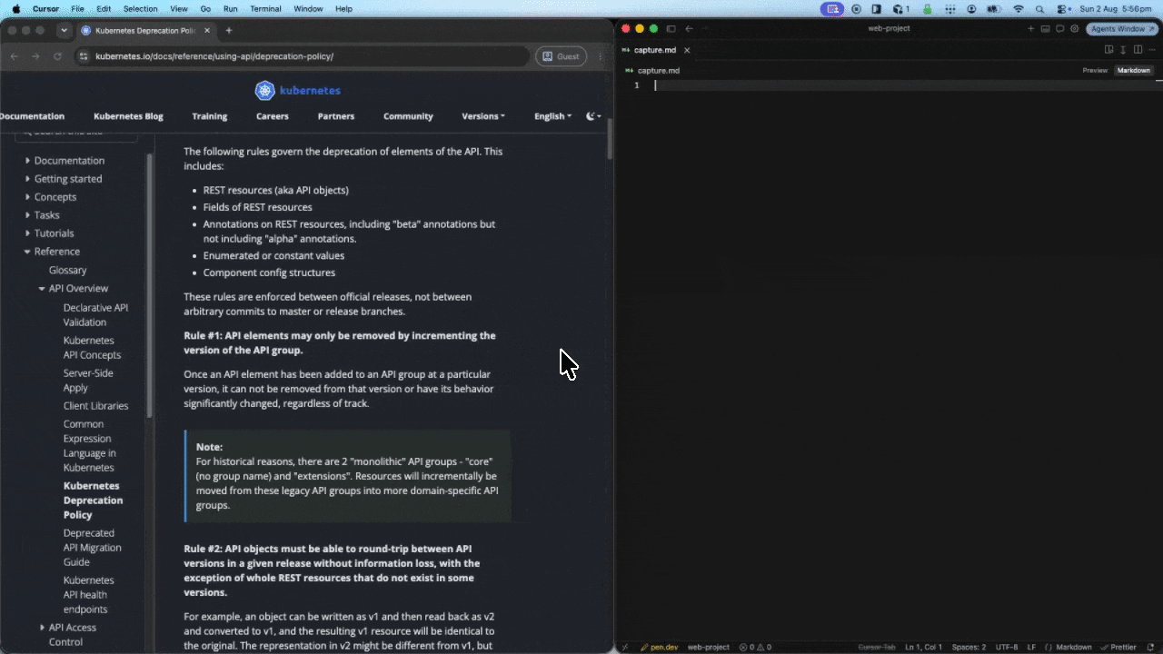Select the capture.md editor tab

[655, 51]
